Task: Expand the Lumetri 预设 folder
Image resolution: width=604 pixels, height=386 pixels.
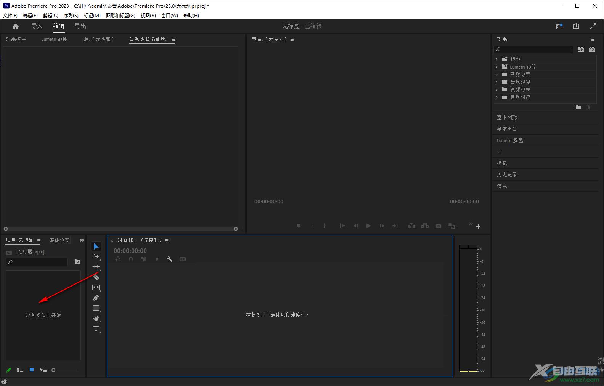Action: (497, 67)
